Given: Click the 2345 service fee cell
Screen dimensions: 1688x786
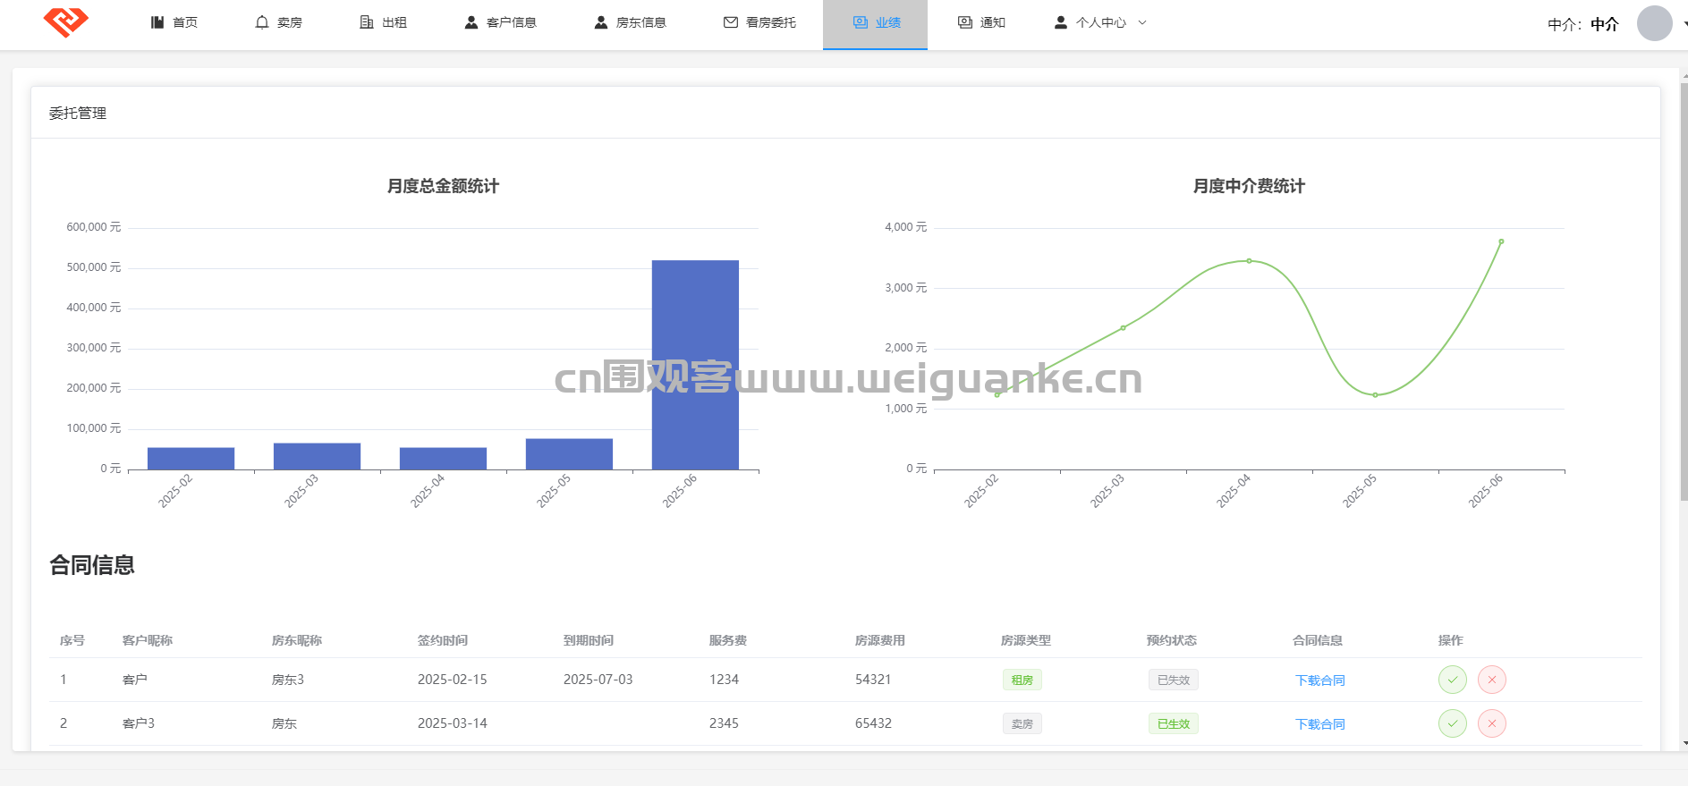Looking at the screenshot, I should tap(724, 723).
